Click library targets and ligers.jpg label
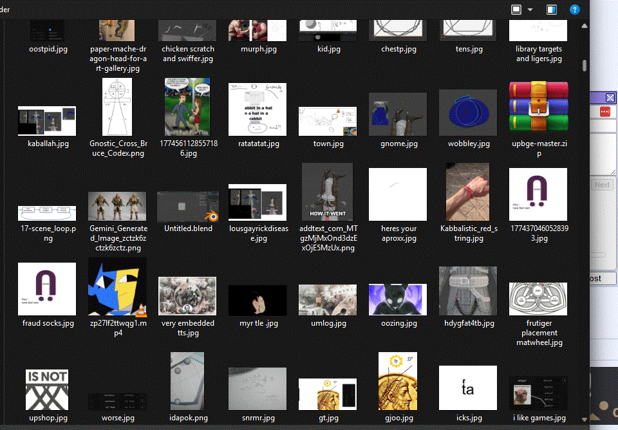 (539, 53)
